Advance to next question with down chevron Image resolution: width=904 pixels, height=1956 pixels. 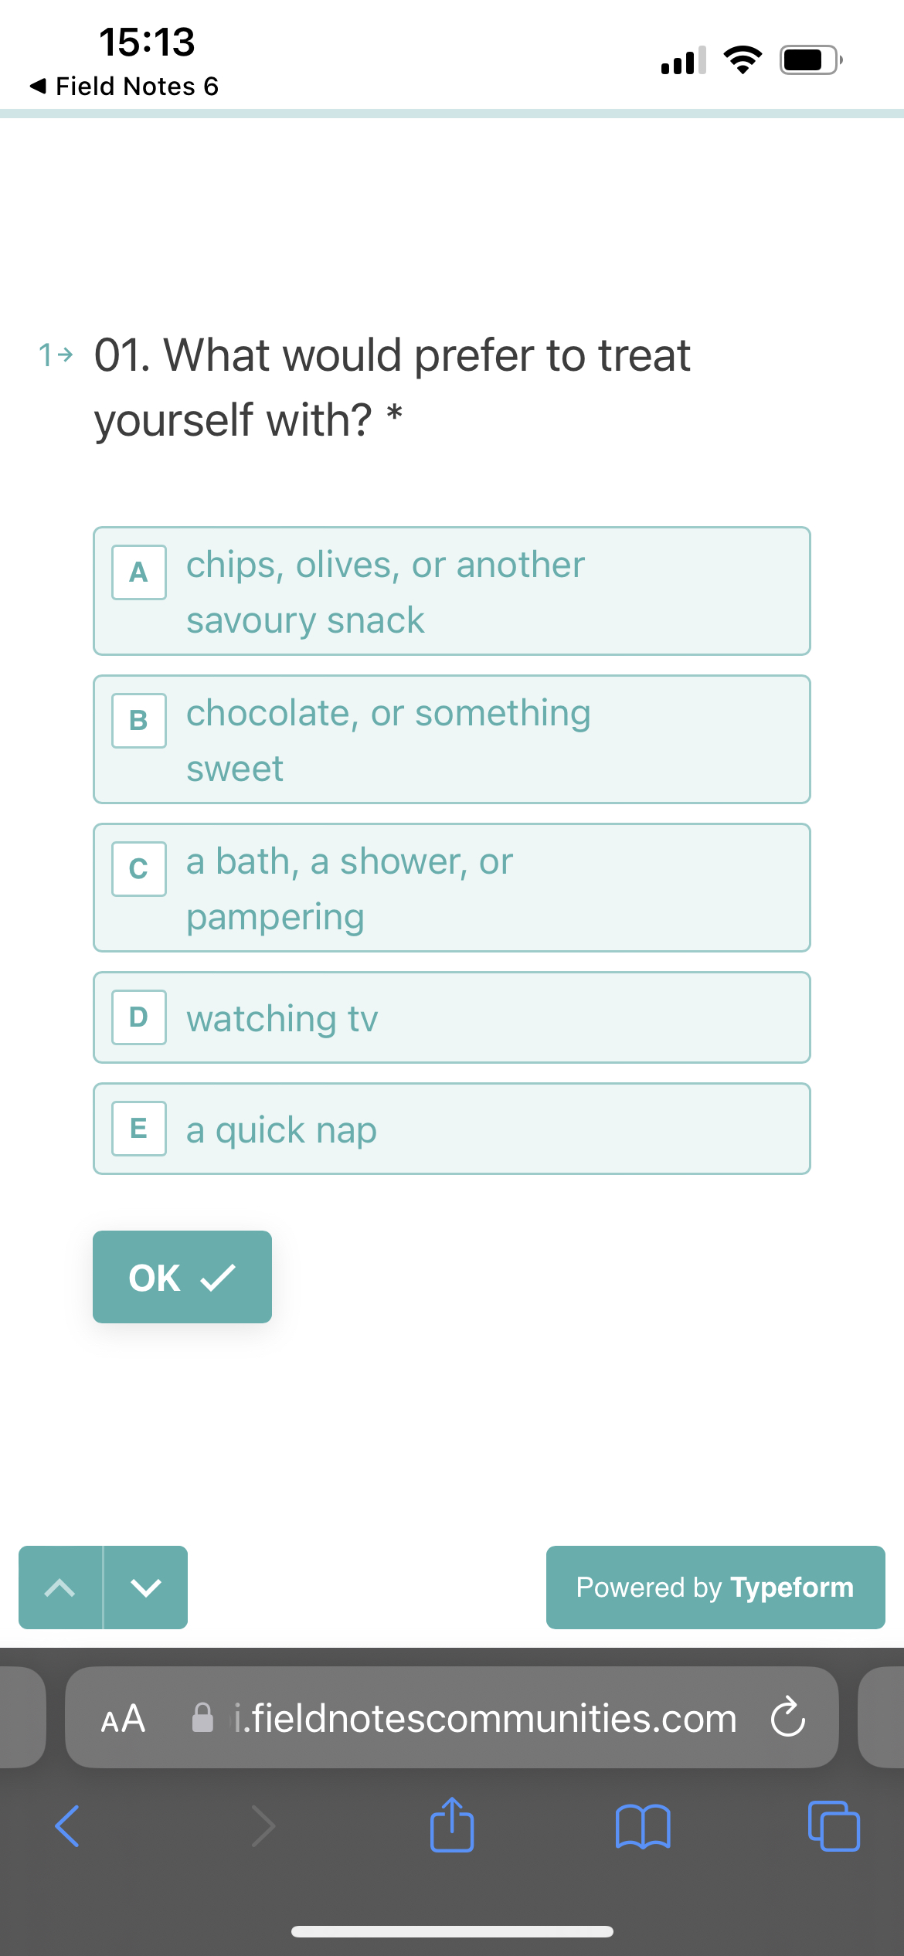145,1588
